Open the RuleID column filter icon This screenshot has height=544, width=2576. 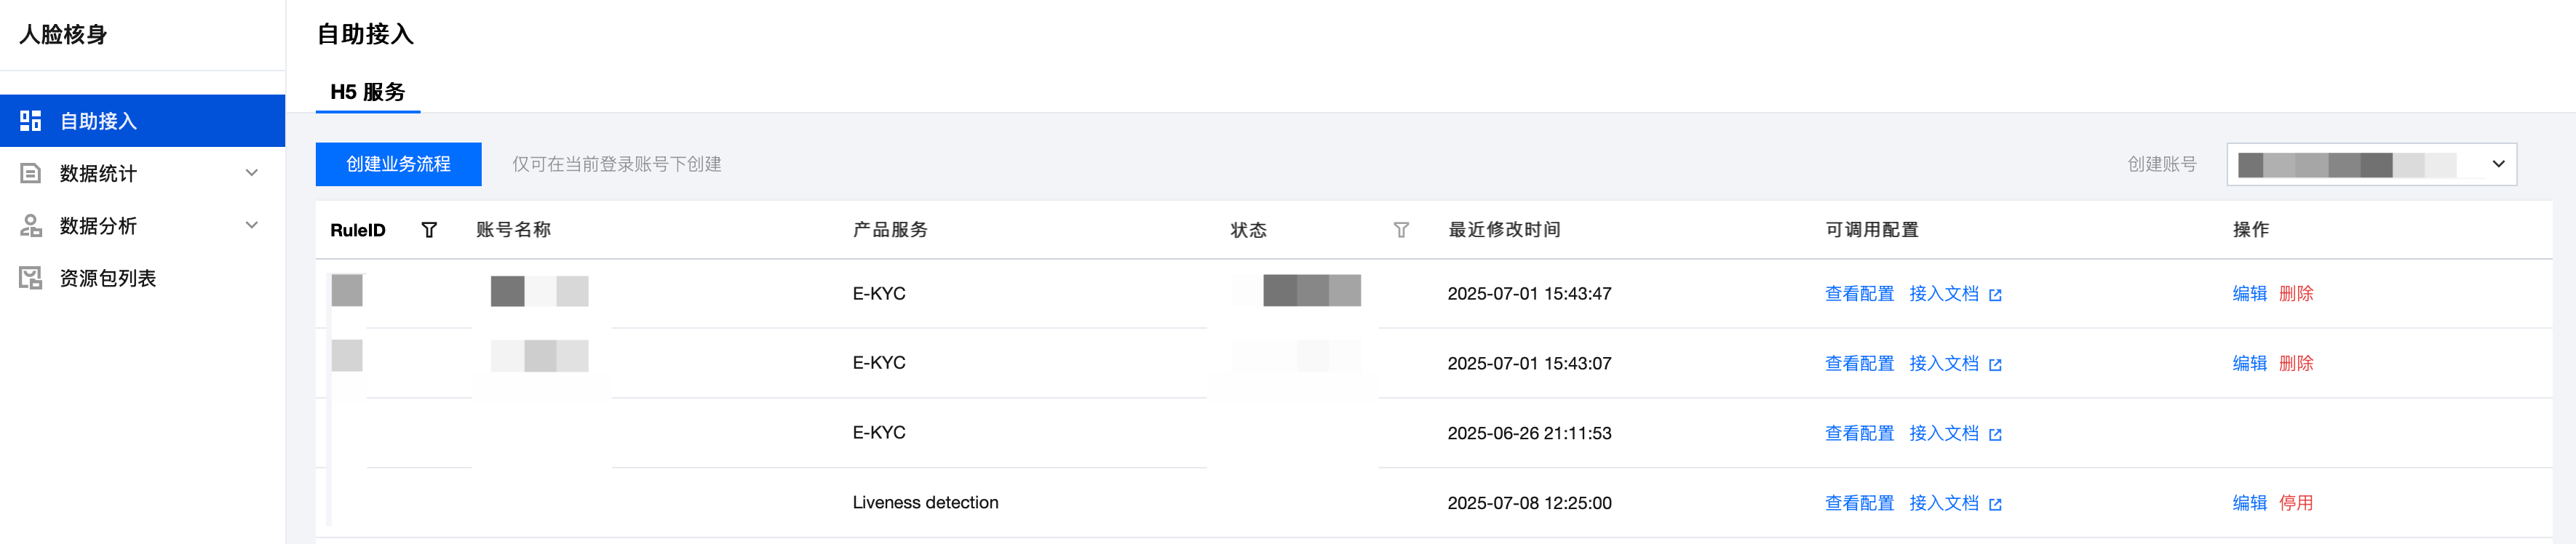click(x=429, y=230)
